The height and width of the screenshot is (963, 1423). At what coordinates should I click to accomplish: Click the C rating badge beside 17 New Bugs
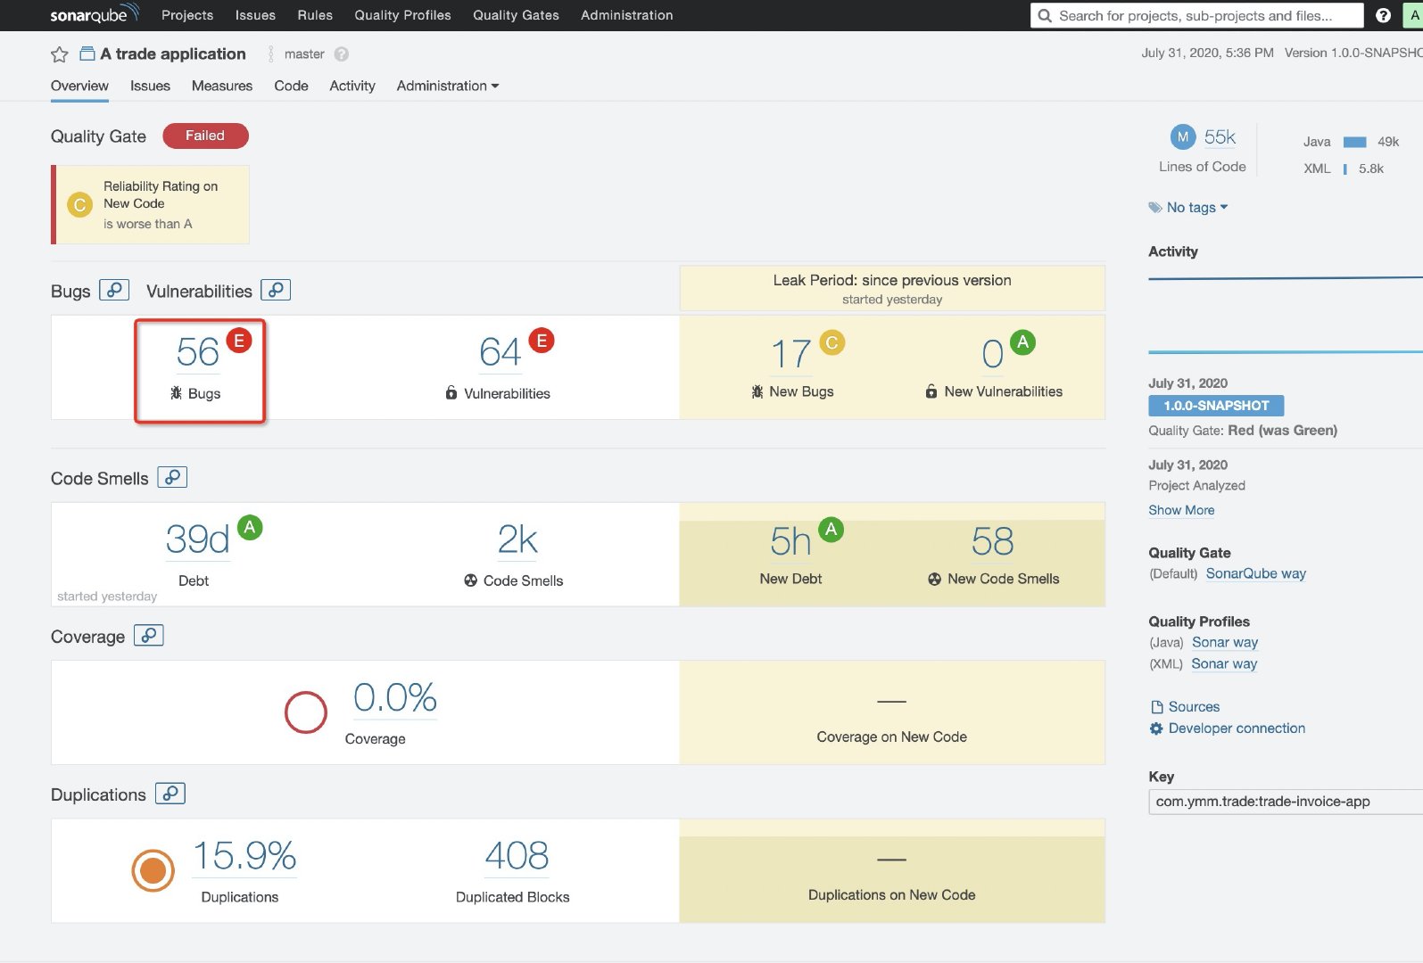(832, 342)
